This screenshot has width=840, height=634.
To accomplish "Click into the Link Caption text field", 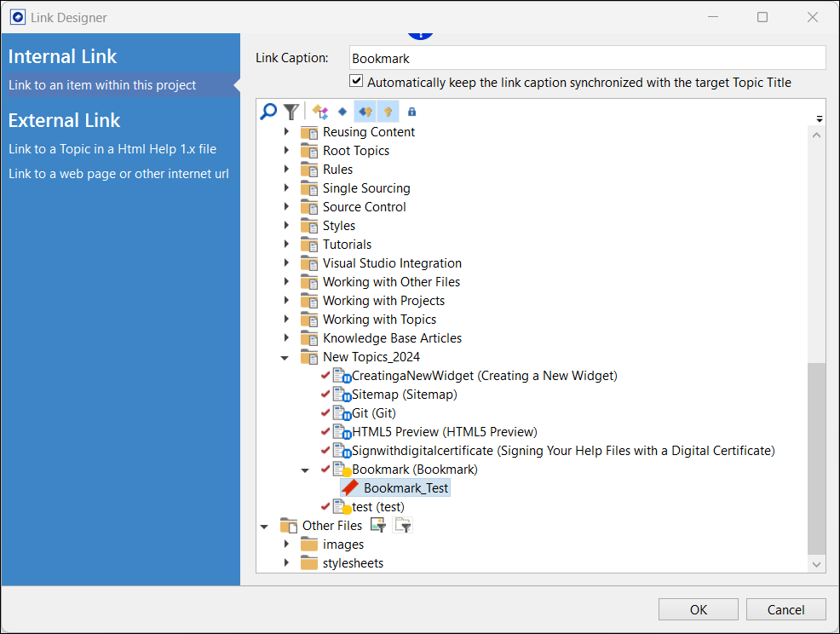I will point(587,59).
